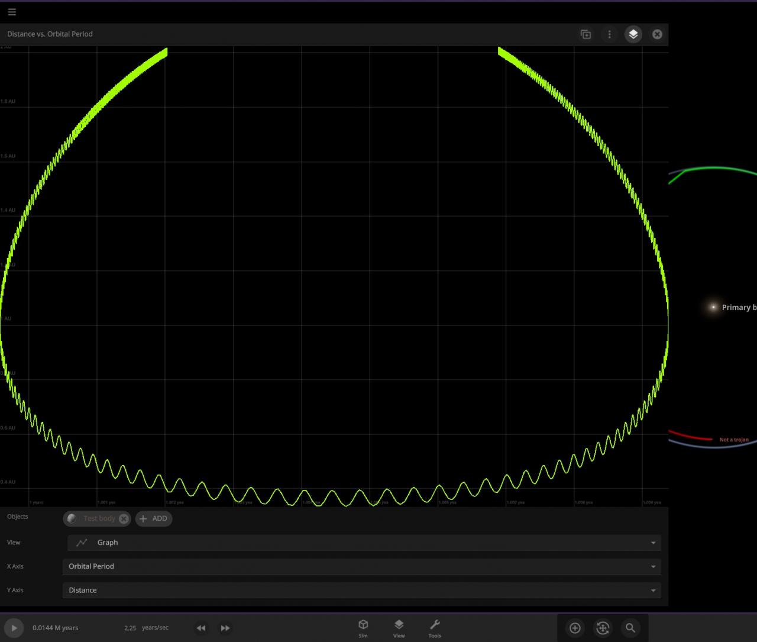Viewport: 757px width, 642px height.
Task: Open the search magnifier icon
Action: coord(630,628)
